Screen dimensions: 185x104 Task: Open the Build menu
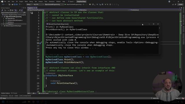tap(26, 1)
